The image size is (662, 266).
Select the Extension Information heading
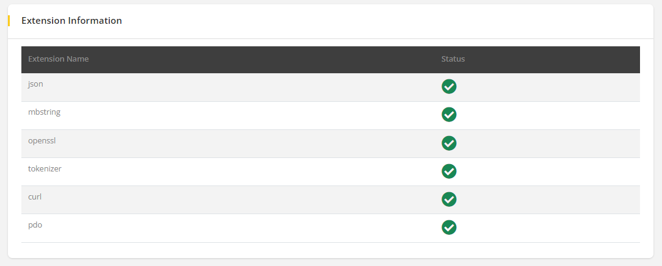(x=71, y=21)
